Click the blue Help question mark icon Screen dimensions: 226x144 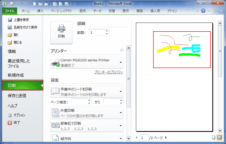coord(203,11)
